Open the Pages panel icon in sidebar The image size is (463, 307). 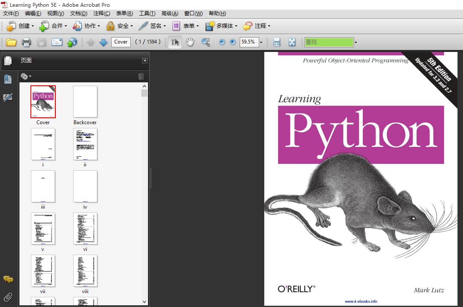(x=8, y=60)
